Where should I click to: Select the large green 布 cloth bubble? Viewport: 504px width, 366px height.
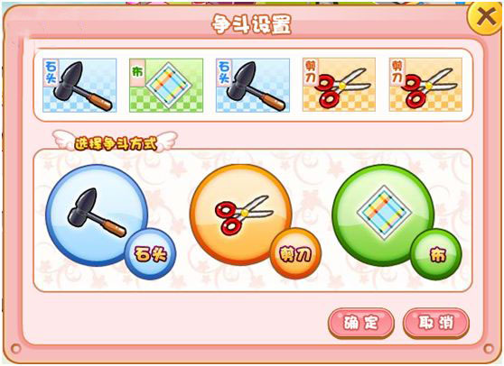click(x=384, y=215)
